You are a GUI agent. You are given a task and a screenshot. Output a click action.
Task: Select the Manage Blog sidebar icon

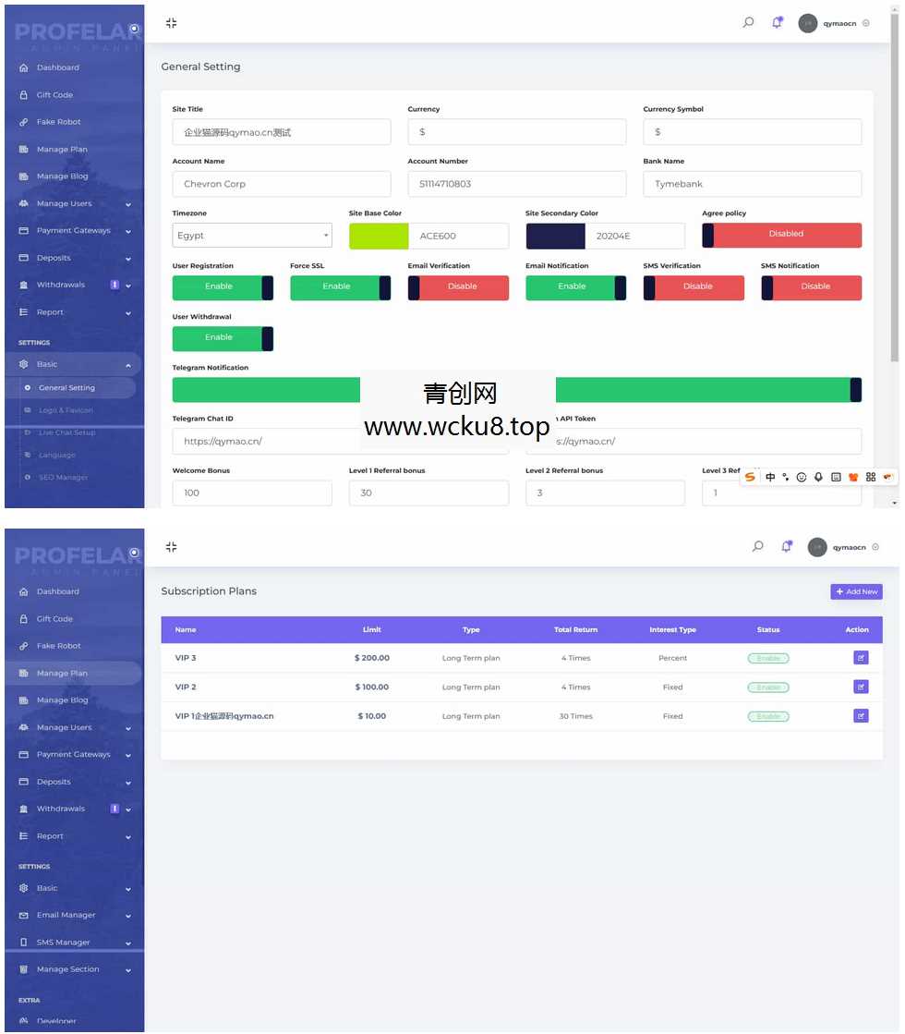pos(22,176)
